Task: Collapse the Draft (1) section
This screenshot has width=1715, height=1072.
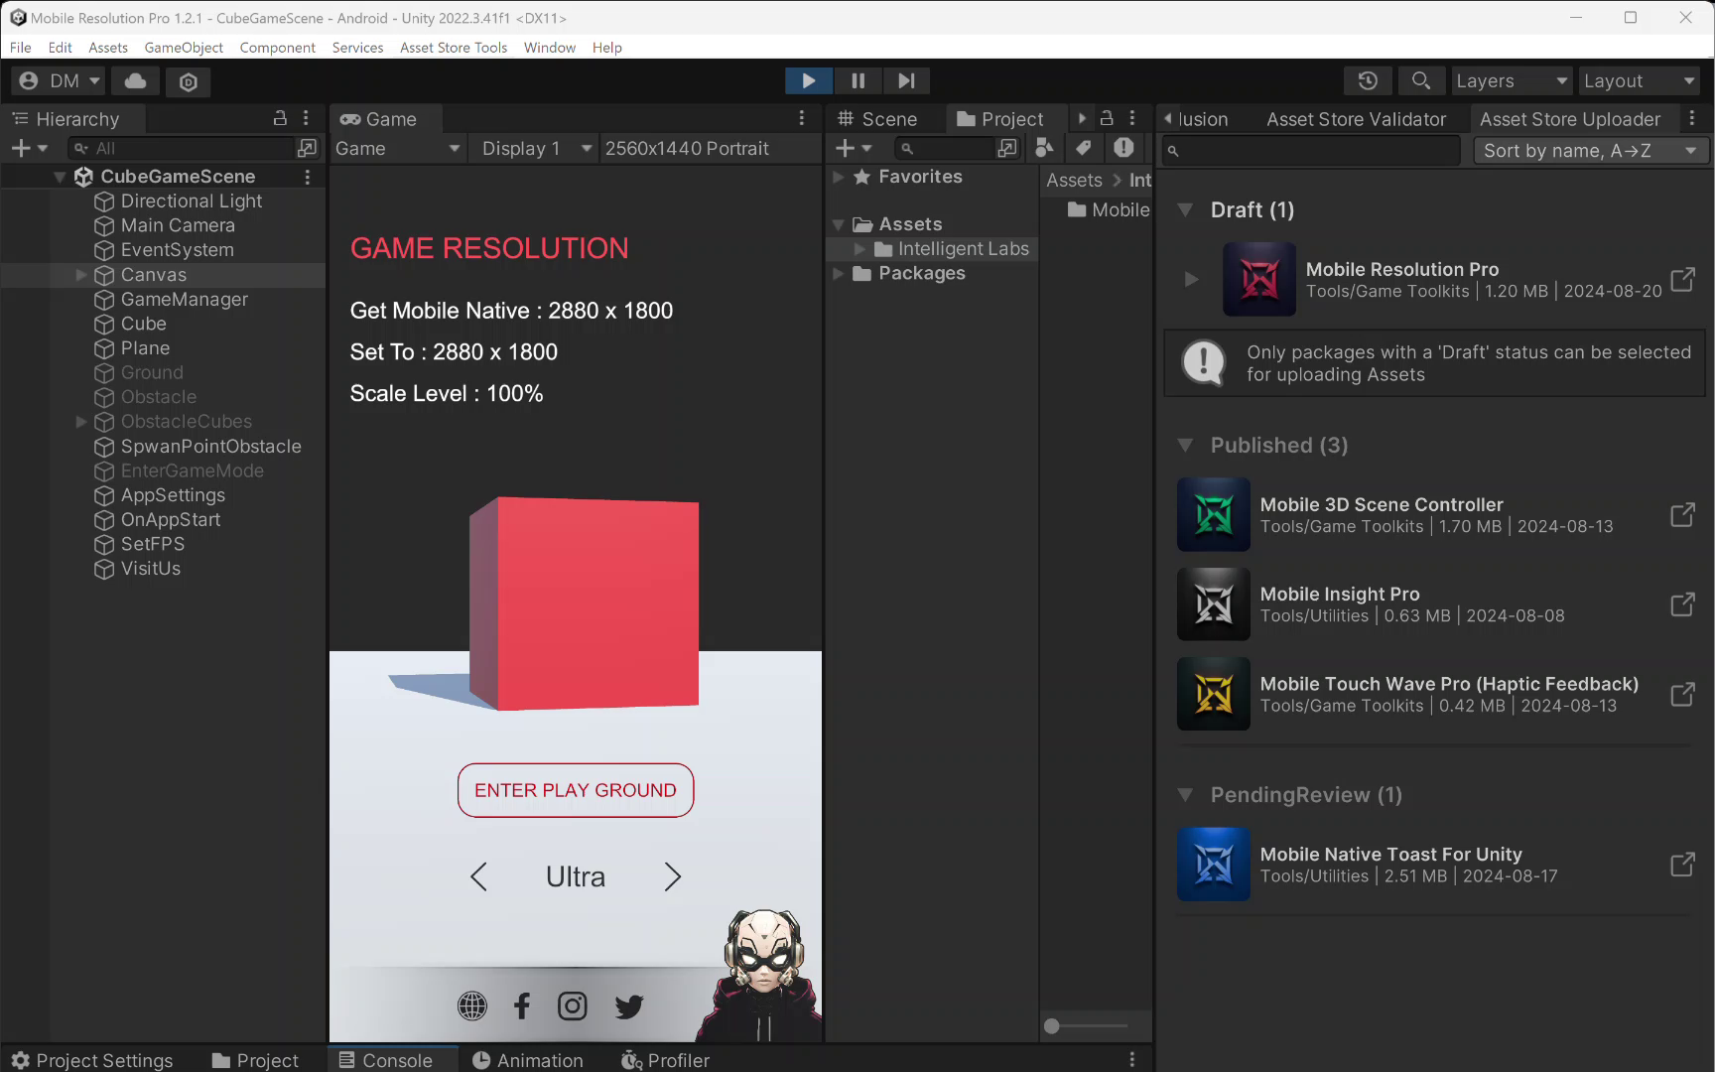Action: coord(1185,209)
